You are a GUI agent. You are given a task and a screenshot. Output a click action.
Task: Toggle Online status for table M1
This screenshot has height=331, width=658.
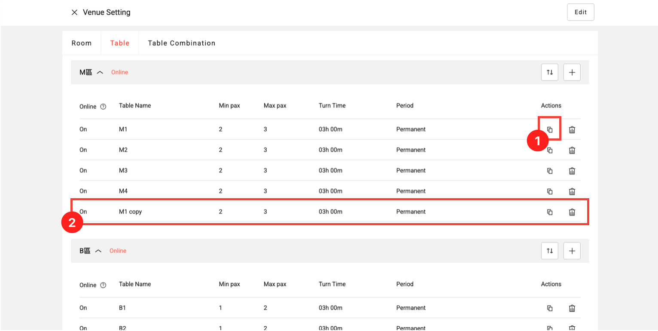[83, 129]
